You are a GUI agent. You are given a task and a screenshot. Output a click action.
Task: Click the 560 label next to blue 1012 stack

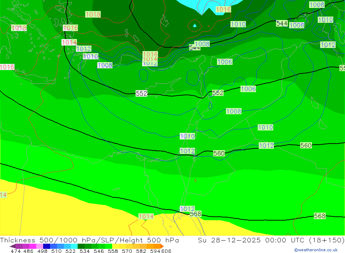(x=219, y=153)
